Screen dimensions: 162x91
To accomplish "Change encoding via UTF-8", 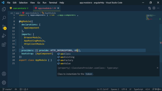I will pyautogui.click(x=124, y=89).
